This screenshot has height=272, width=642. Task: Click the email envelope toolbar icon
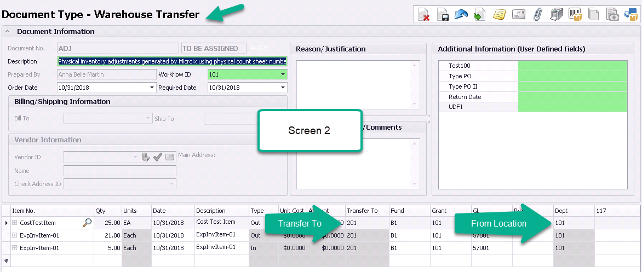click(518, 15)
